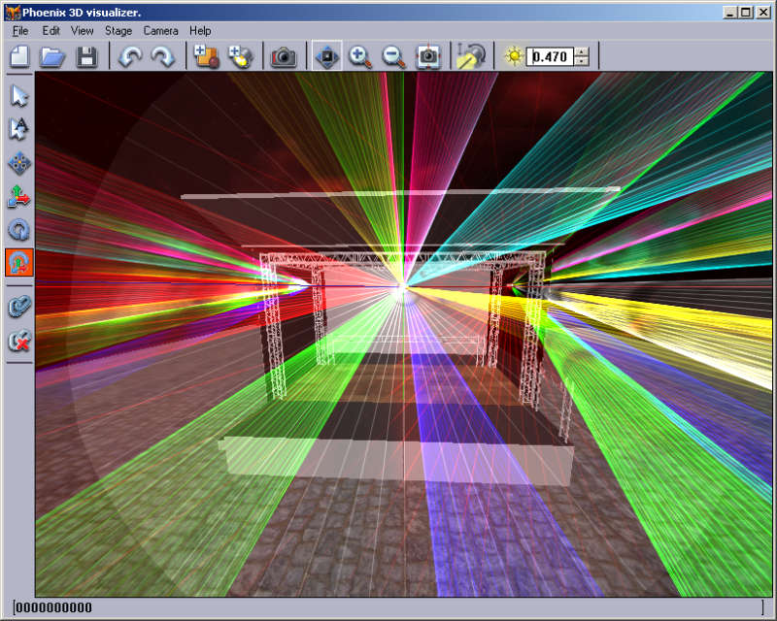Click the chain link objects icon

tap(19, 307)
